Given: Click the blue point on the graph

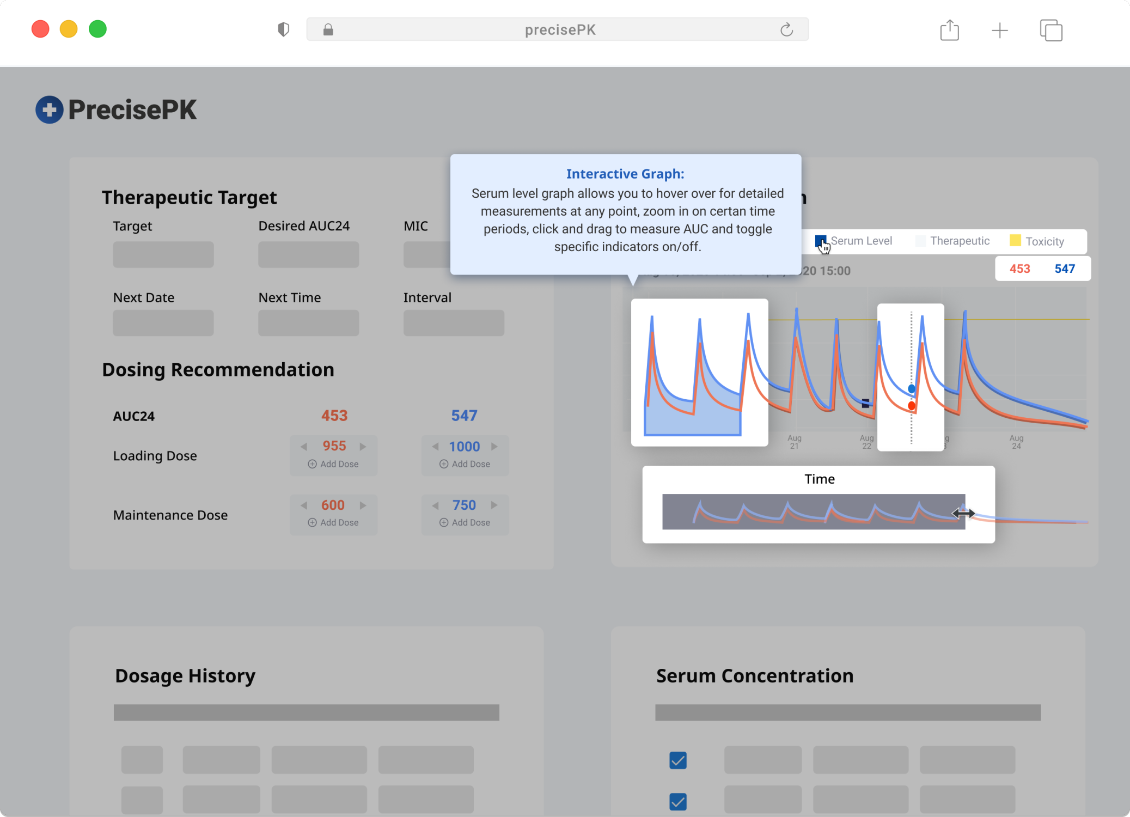Looking at the screenshot, I should pos(912,389).
